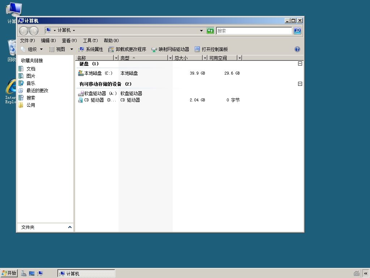Click the keyboard icon in system tray

pos(357,274)
